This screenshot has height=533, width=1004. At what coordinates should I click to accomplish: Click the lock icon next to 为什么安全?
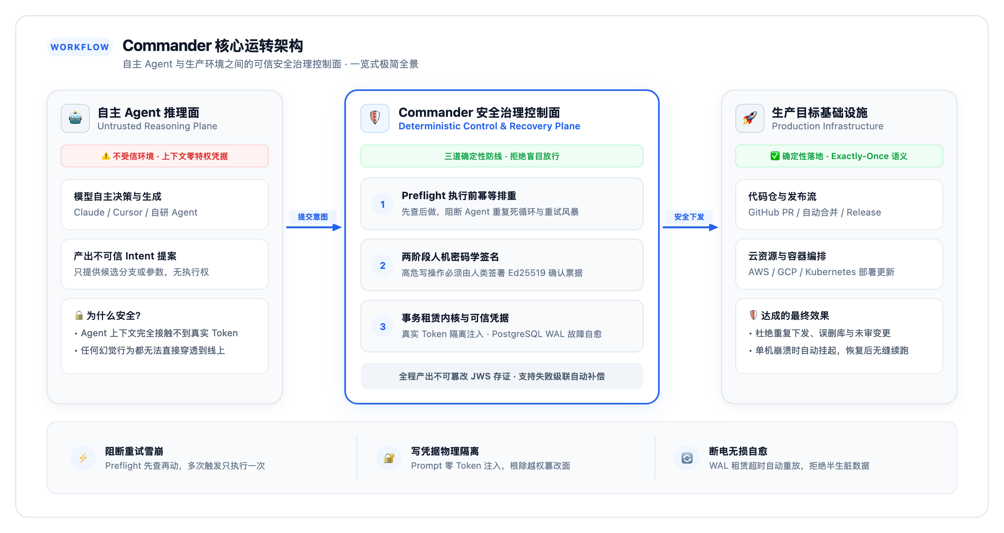pyautogui.click(x=79, y=315)
